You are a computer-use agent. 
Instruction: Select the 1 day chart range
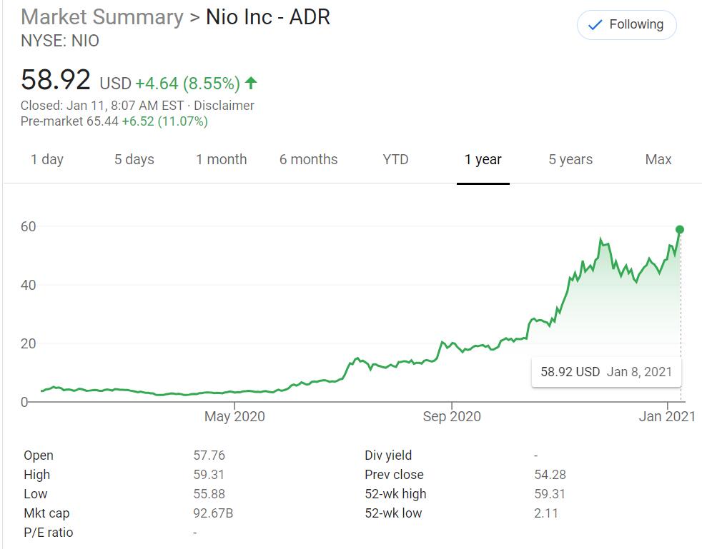(x=47, y=159)
